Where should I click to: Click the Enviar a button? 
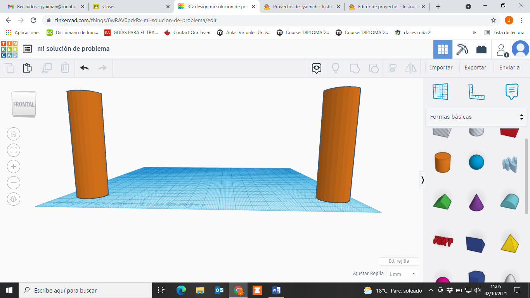[x=509, y=68]
